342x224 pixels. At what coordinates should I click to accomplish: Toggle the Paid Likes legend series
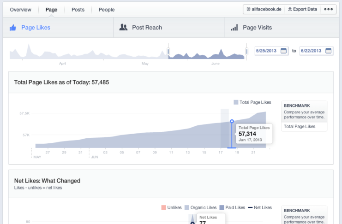(232, 207)
